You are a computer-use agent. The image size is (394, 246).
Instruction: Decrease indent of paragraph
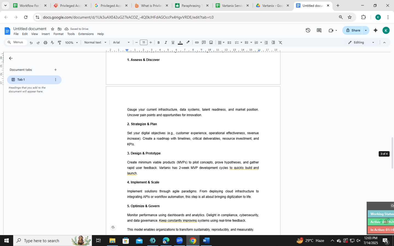coord(266,43)
